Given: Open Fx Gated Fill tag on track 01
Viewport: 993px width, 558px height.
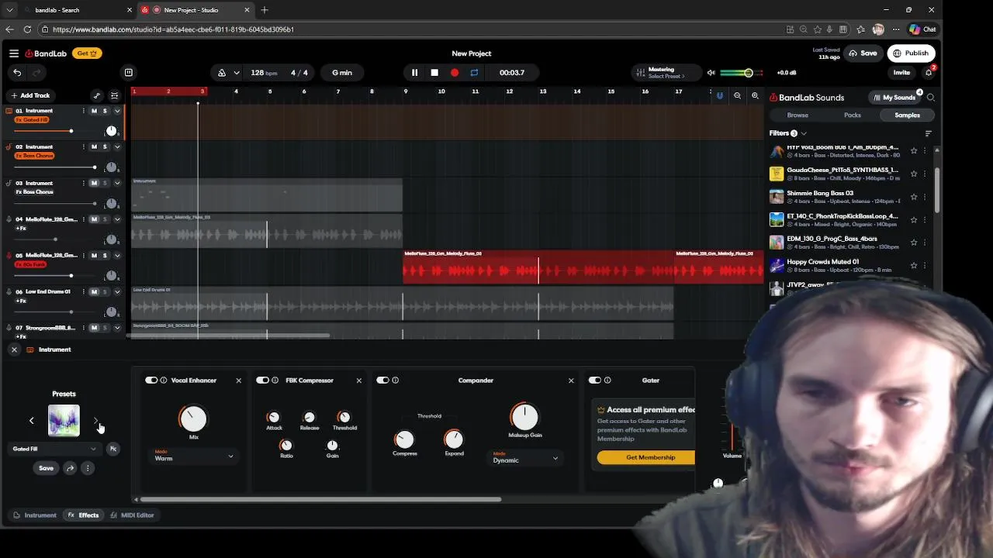Looking at the screenshot, I should [x=33, y=120].
